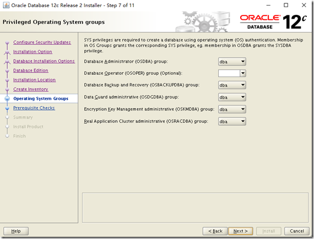Maximize the installer window
The image size is (314, 239).
[x=286, y=5]
